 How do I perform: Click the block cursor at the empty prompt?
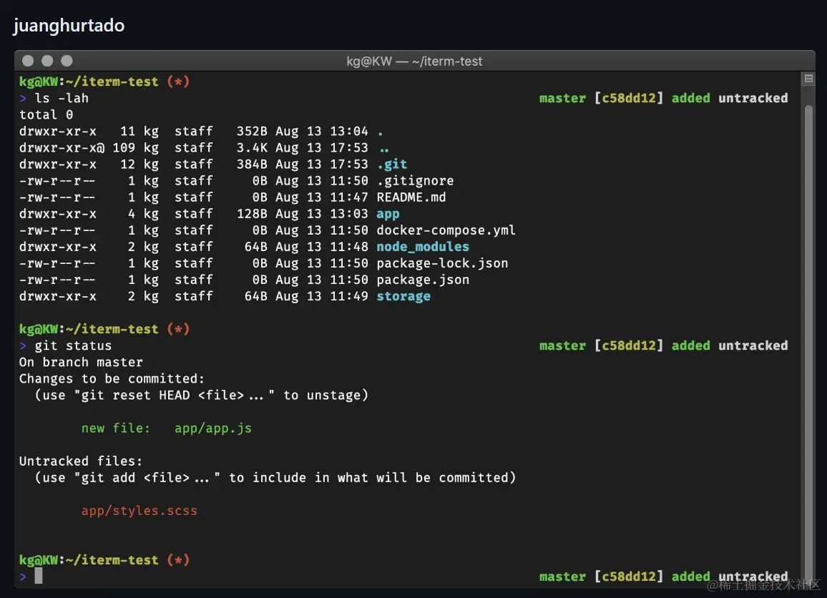click(x=39, y=576)
